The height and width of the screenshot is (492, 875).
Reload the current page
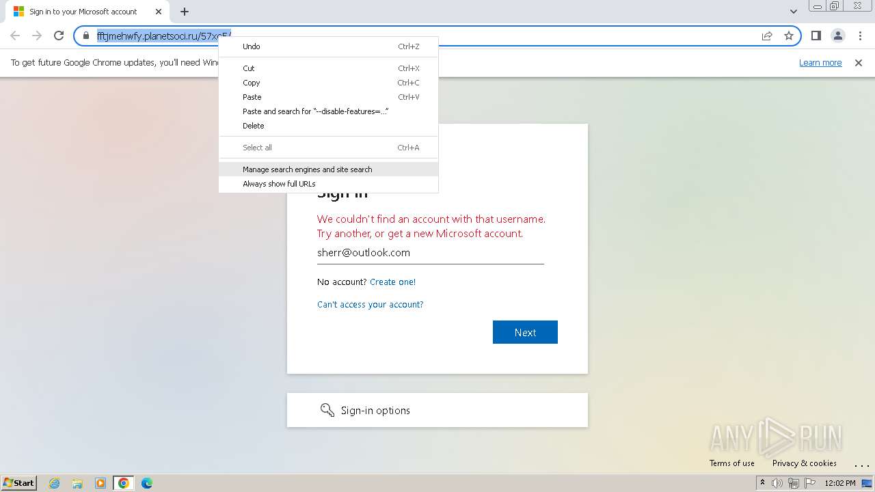click(x=59, y=36)
